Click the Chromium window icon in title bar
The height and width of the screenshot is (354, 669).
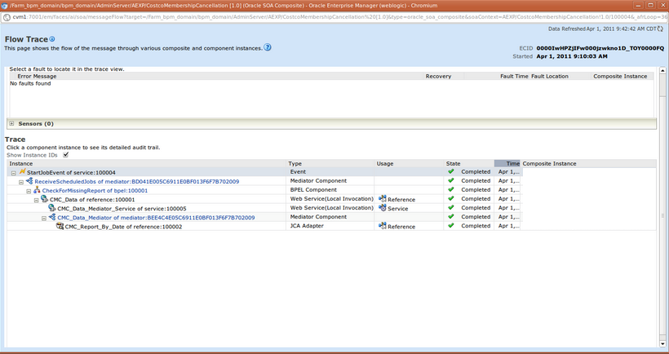point(4,6)
